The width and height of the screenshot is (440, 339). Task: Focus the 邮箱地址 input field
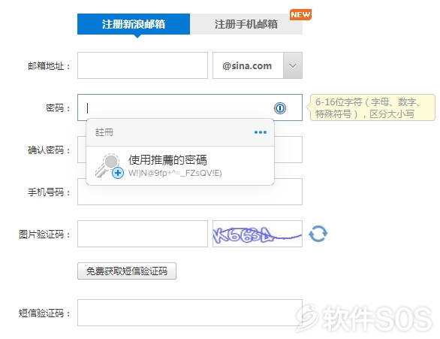point(143,65)
